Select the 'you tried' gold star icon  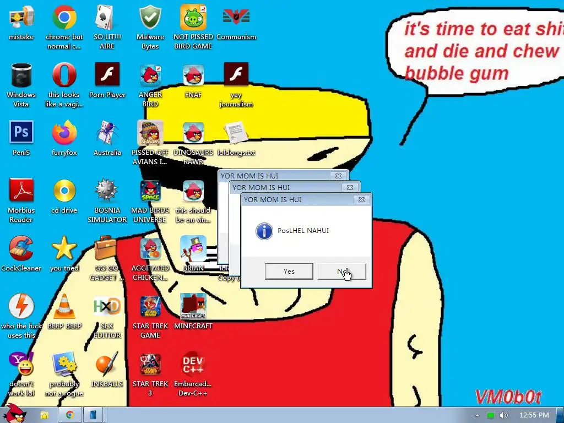click(64, 248)
